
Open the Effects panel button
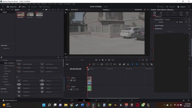22,7
